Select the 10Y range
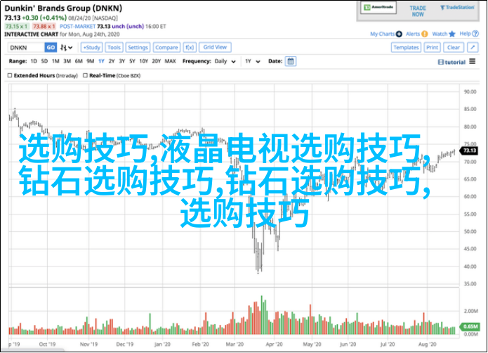 [143, 61]
